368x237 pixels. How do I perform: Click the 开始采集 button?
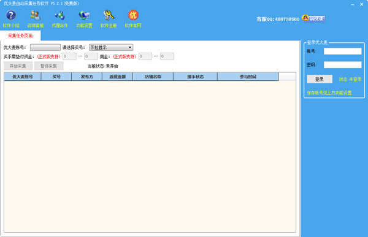(x=18, y=66)
